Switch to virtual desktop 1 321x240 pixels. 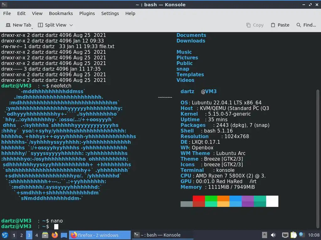pos(14,235)
